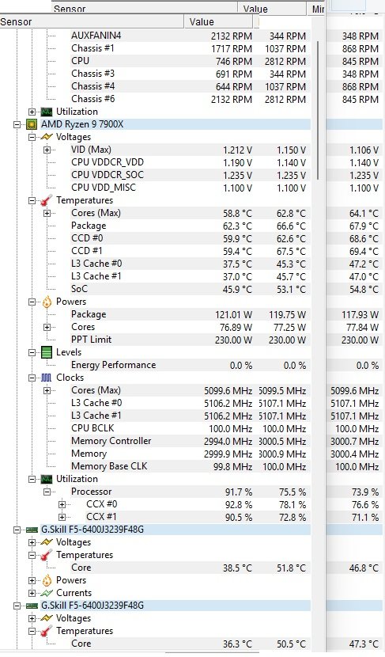This screenshot has height=657, width=385.
Task: Click the vertical scrollbar thumb
Action: click(x=318, y=111)
